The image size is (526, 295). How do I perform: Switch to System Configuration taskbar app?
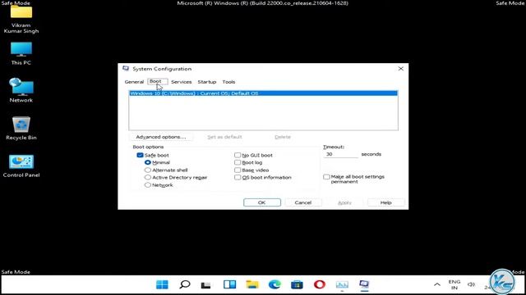(x=364, y=284)
